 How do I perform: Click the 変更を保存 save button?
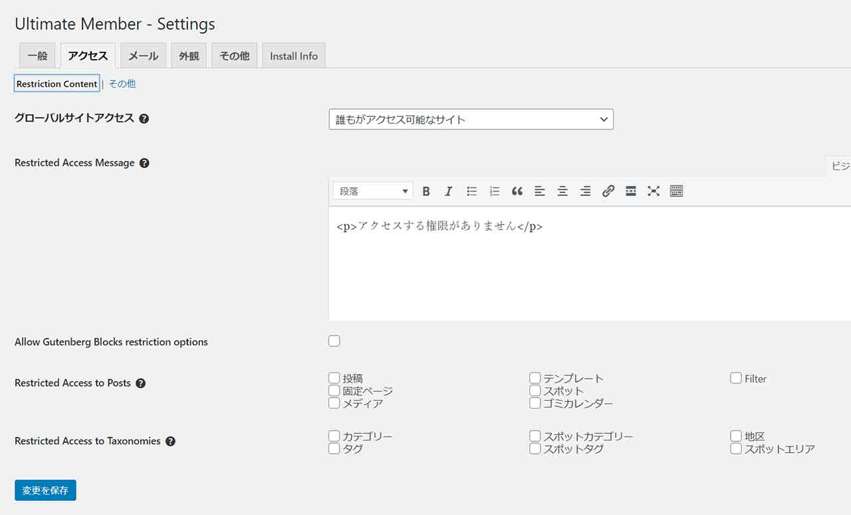click(45, 490)
